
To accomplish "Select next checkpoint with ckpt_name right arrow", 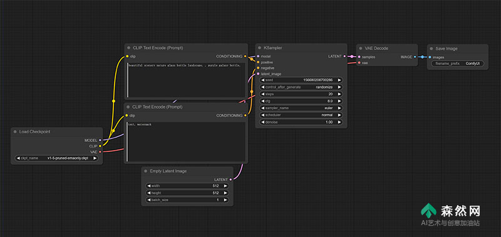I will coord(95,158).
